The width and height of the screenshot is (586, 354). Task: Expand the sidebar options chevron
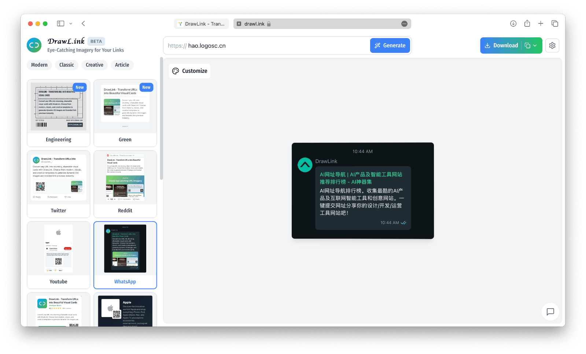71,23
